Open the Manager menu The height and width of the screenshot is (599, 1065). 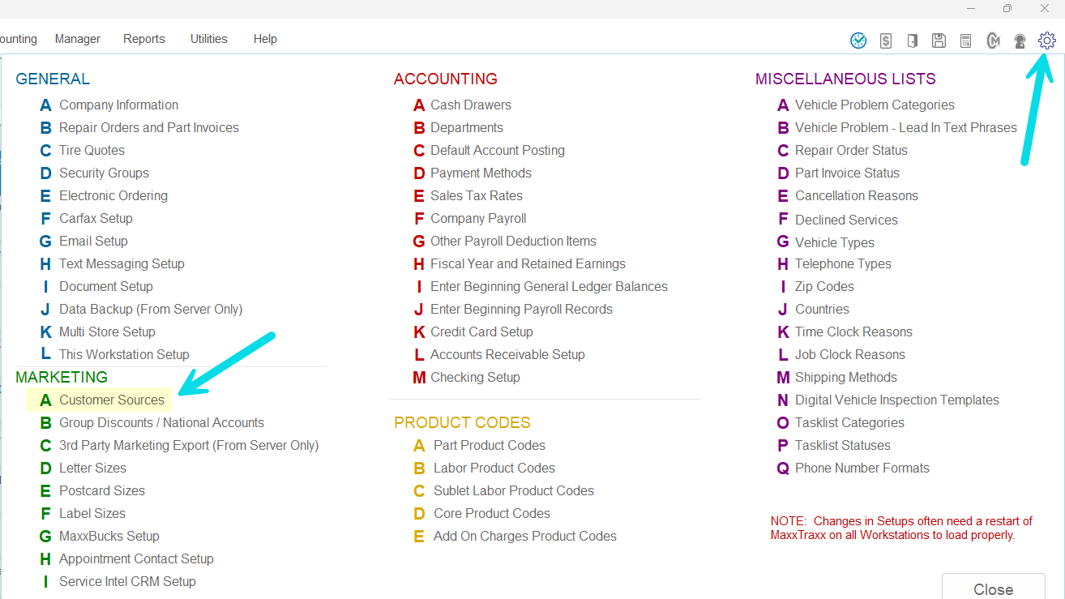[x=78, y=39]
